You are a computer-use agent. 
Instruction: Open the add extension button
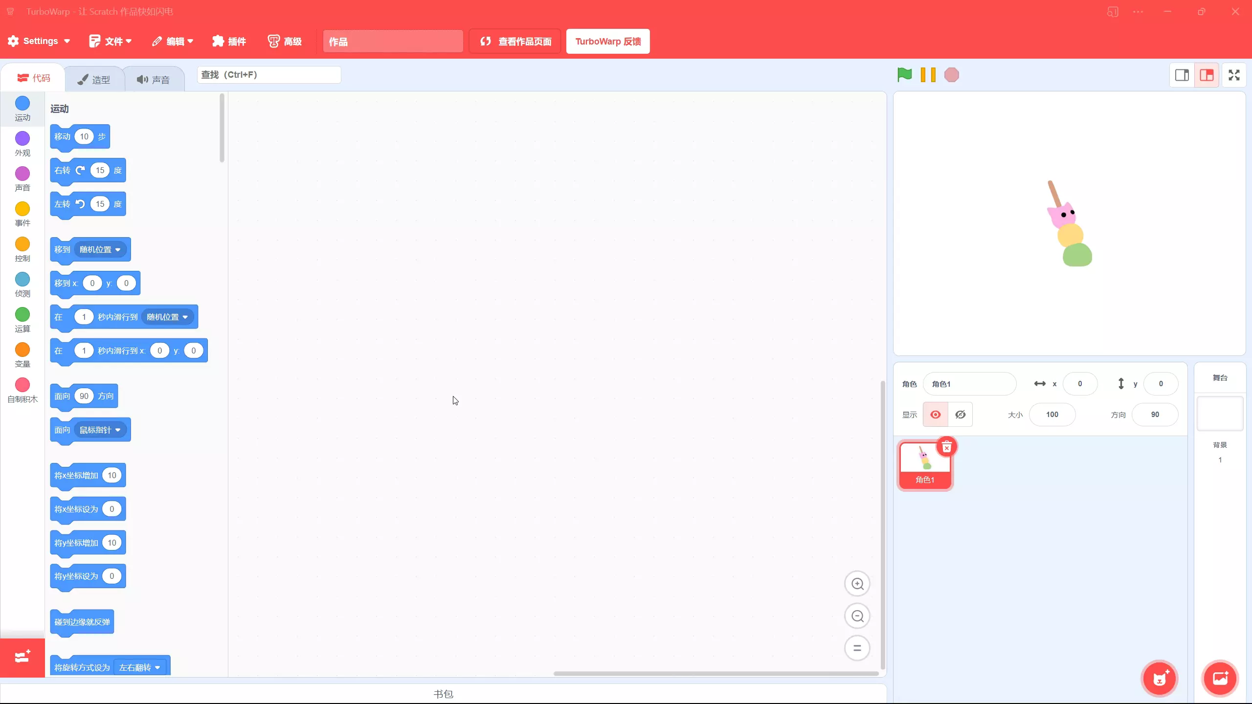tap(22, 657)
